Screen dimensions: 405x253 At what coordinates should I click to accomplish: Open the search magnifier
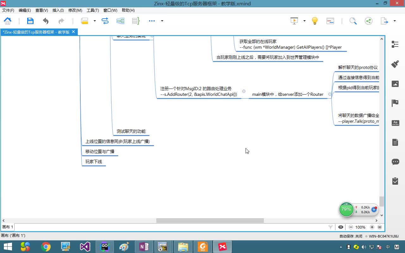pyautogui.click(x=353, y=21)
